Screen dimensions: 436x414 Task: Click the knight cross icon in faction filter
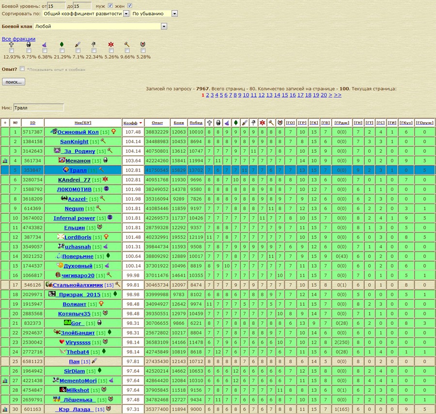pyautogui.click(x=12, y=45)
